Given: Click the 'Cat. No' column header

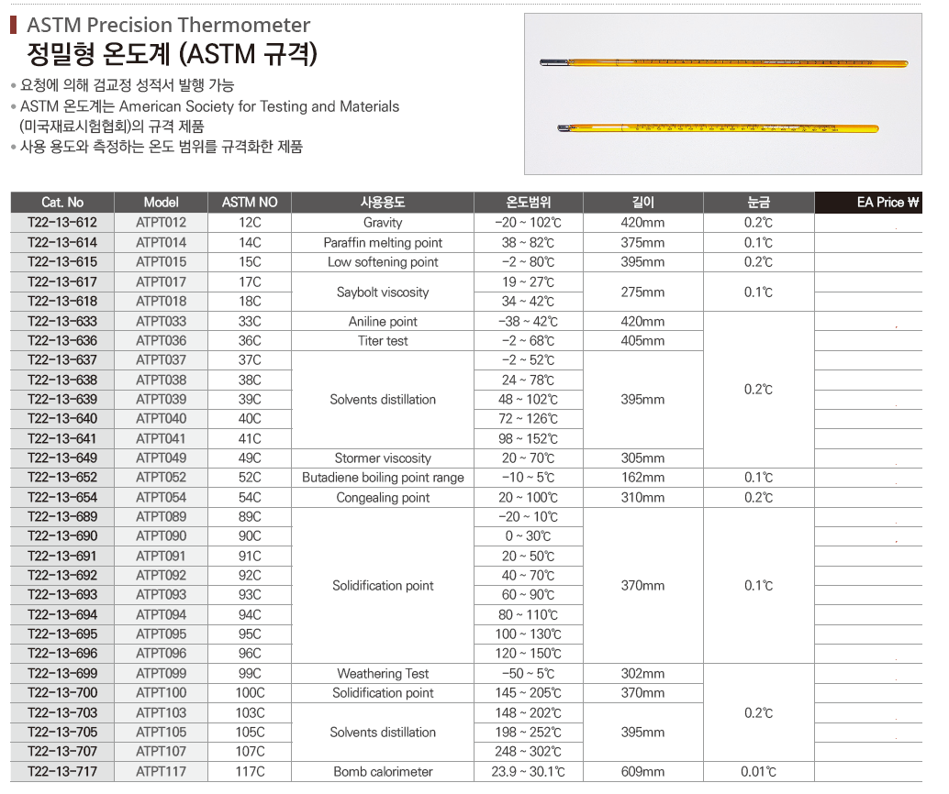Looking at the screenshot, I should 62,203.
